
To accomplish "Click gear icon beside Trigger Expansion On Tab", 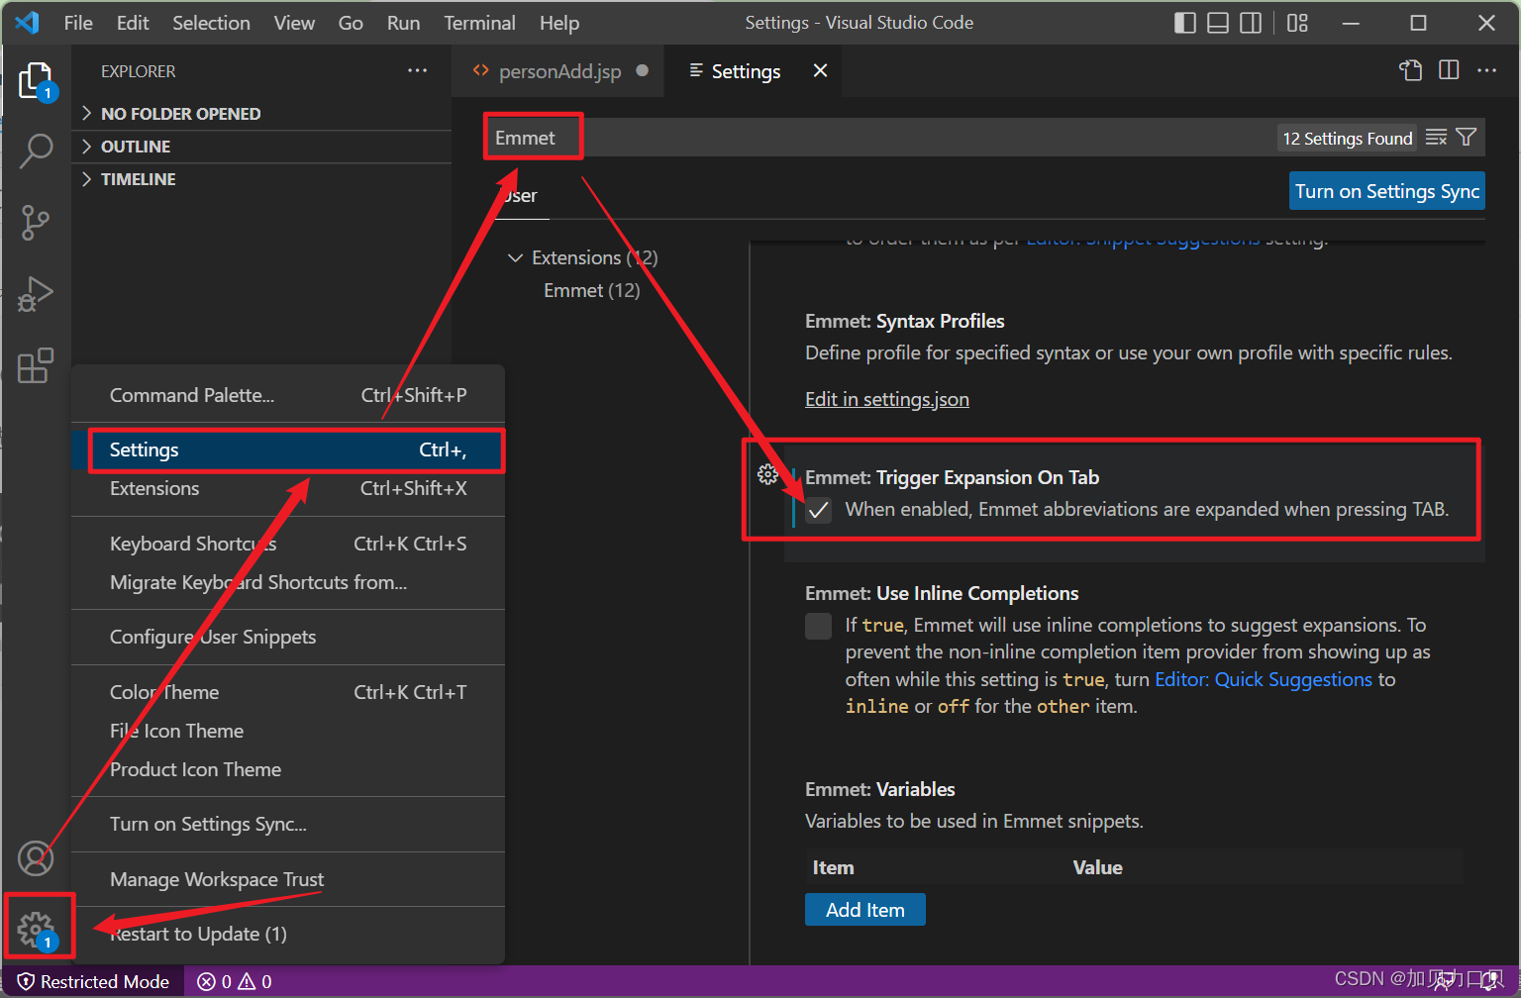I will coord(767,475).
